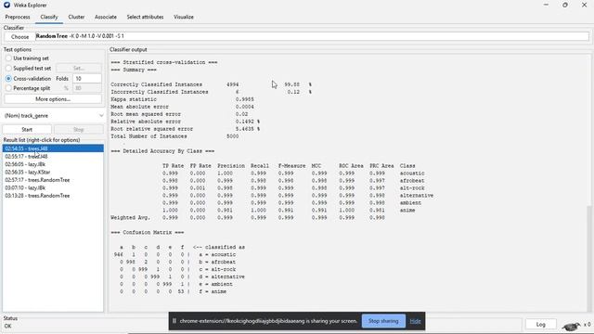
Task: Click the Start button
Action: (27, 130)
